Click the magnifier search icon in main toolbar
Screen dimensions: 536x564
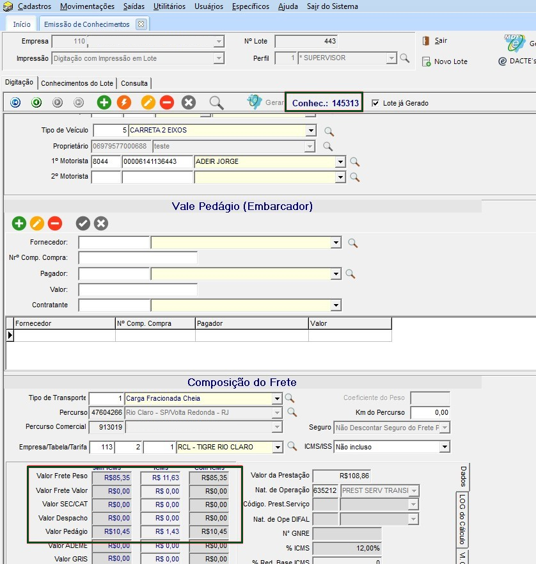point(216,102)
